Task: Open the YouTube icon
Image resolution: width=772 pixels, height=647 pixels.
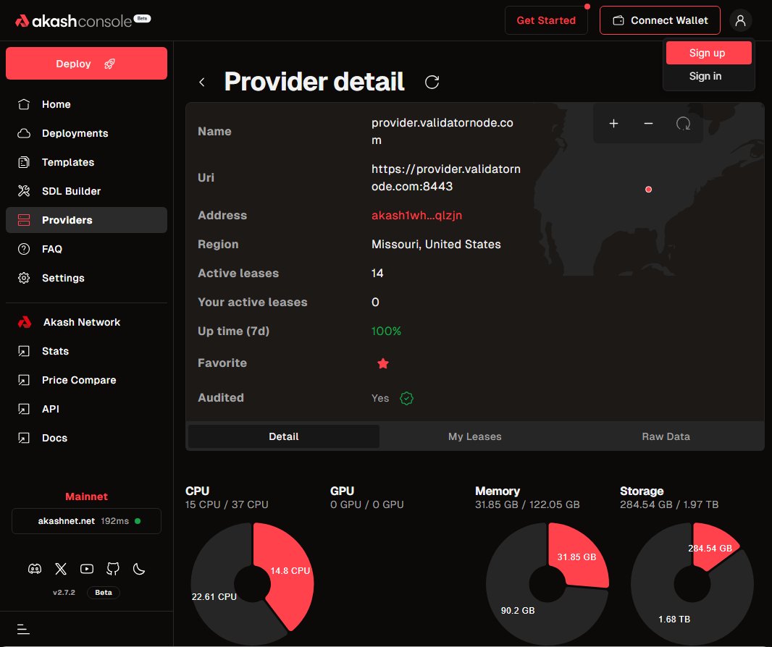Action: point(87,570)
